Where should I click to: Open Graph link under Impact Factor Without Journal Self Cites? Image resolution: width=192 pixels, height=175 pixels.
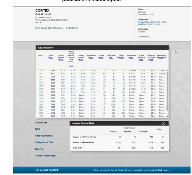[x=71, y=66]
